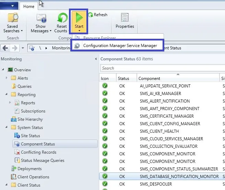Viewport: 225px width, 190px height.
Task: Click green check icon for SMS_DESPOOLER
Action: tap(105, 184)
